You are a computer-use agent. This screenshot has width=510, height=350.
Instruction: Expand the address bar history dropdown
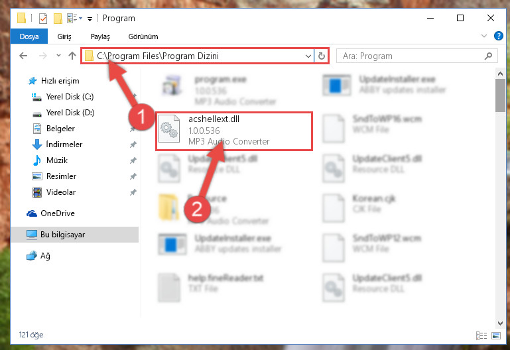tap(308, 56)
